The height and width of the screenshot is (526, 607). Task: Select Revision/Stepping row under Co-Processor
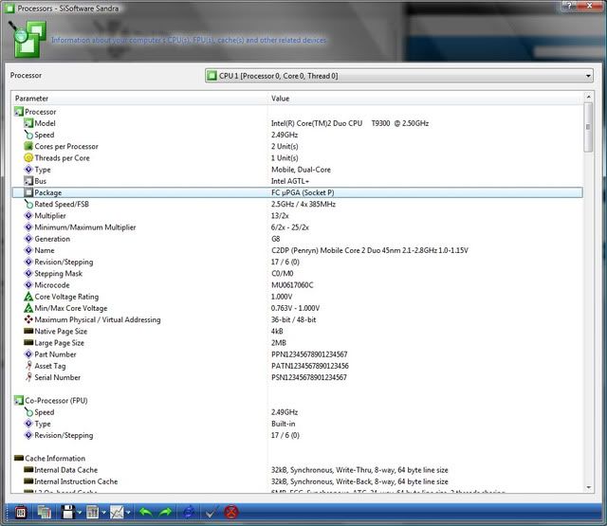[x=297, y=436]
